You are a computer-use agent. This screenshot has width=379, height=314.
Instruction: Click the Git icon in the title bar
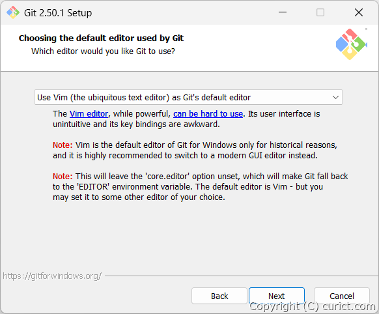point(13,12)
